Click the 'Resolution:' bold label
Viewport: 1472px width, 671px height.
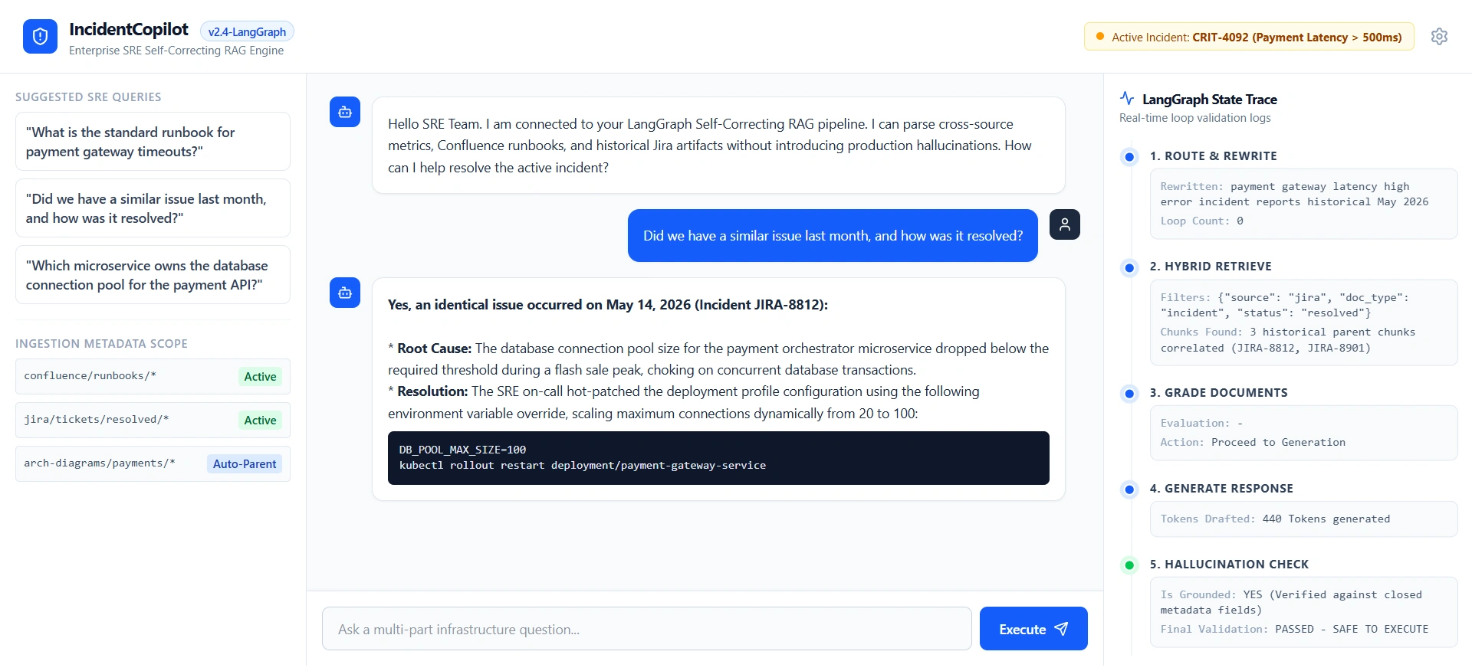click(x=432, y=391)
